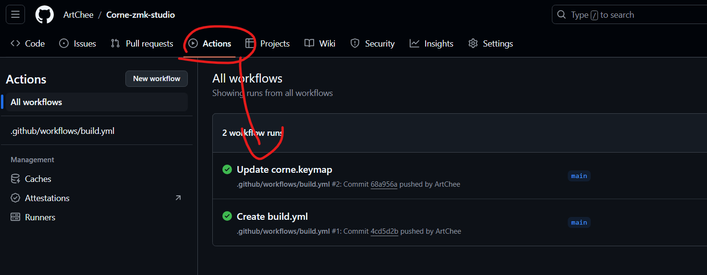Click main branch label on Update corne.keymap run
Viewport: 707px width, 275px height.
579,176
